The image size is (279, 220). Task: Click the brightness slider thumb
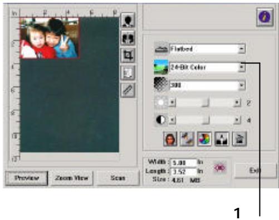(205, 102)
